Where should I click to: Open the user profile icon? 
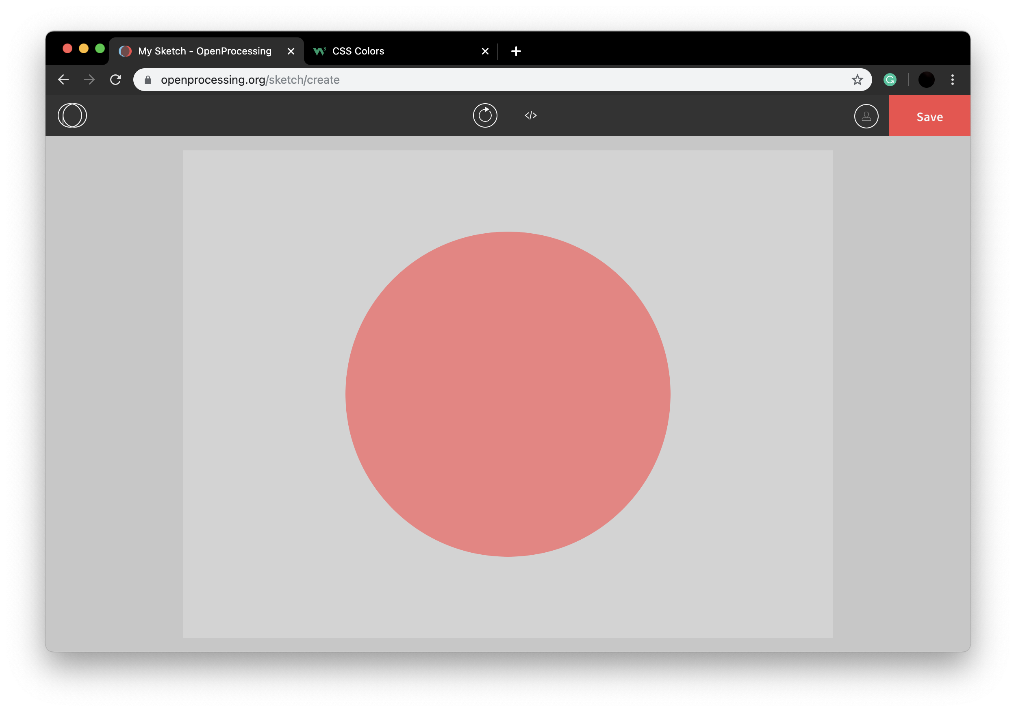tap(866, 116)
